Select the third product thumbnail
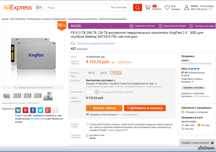 [27, 96]
